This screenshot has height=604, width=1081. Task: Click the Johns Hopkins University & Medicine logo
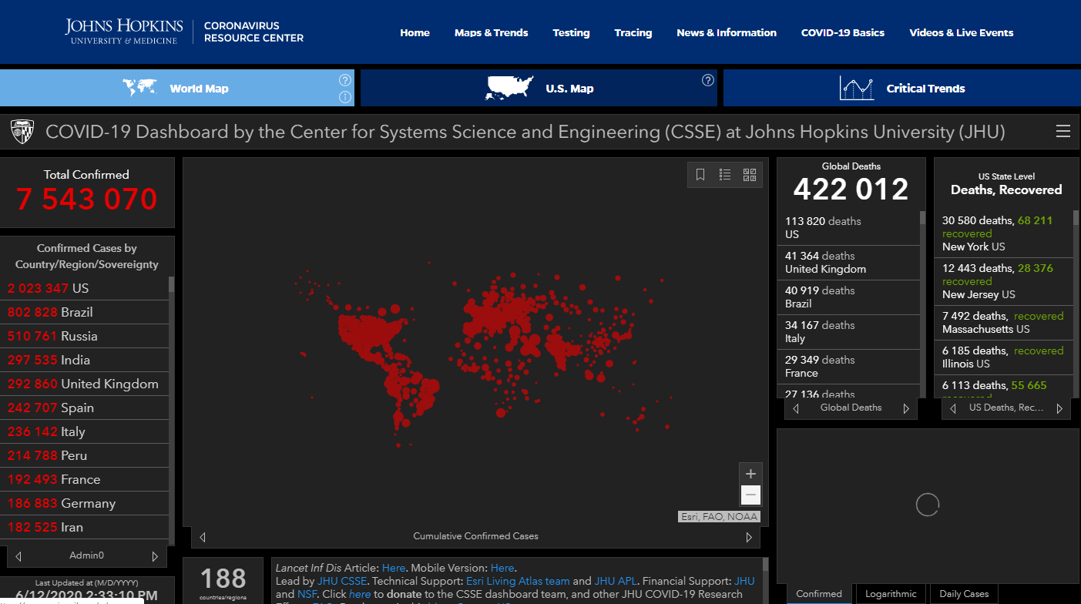point(123,32)
